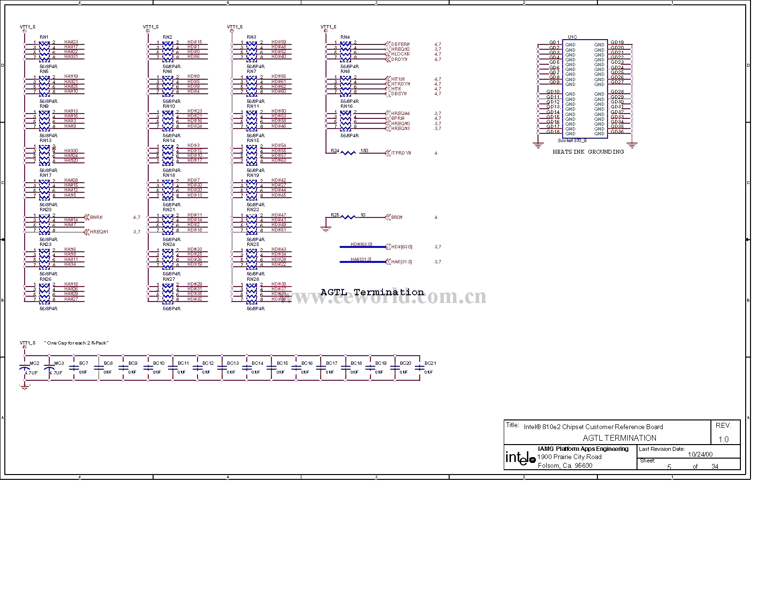765x591 pixels.
Task: Click the HD#15 net label at RN2
Action: [195, 42]
